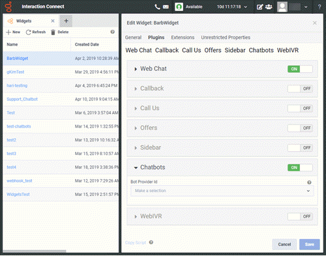This screenshot has width=326, height=256.
Task: Close the Edit Widget panel
Action: point(314,23)
